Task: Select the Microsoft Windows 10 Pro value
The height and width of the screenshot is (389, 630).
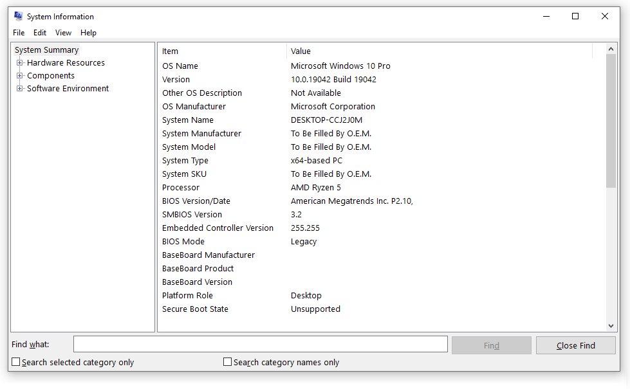Action: [340, 66]
